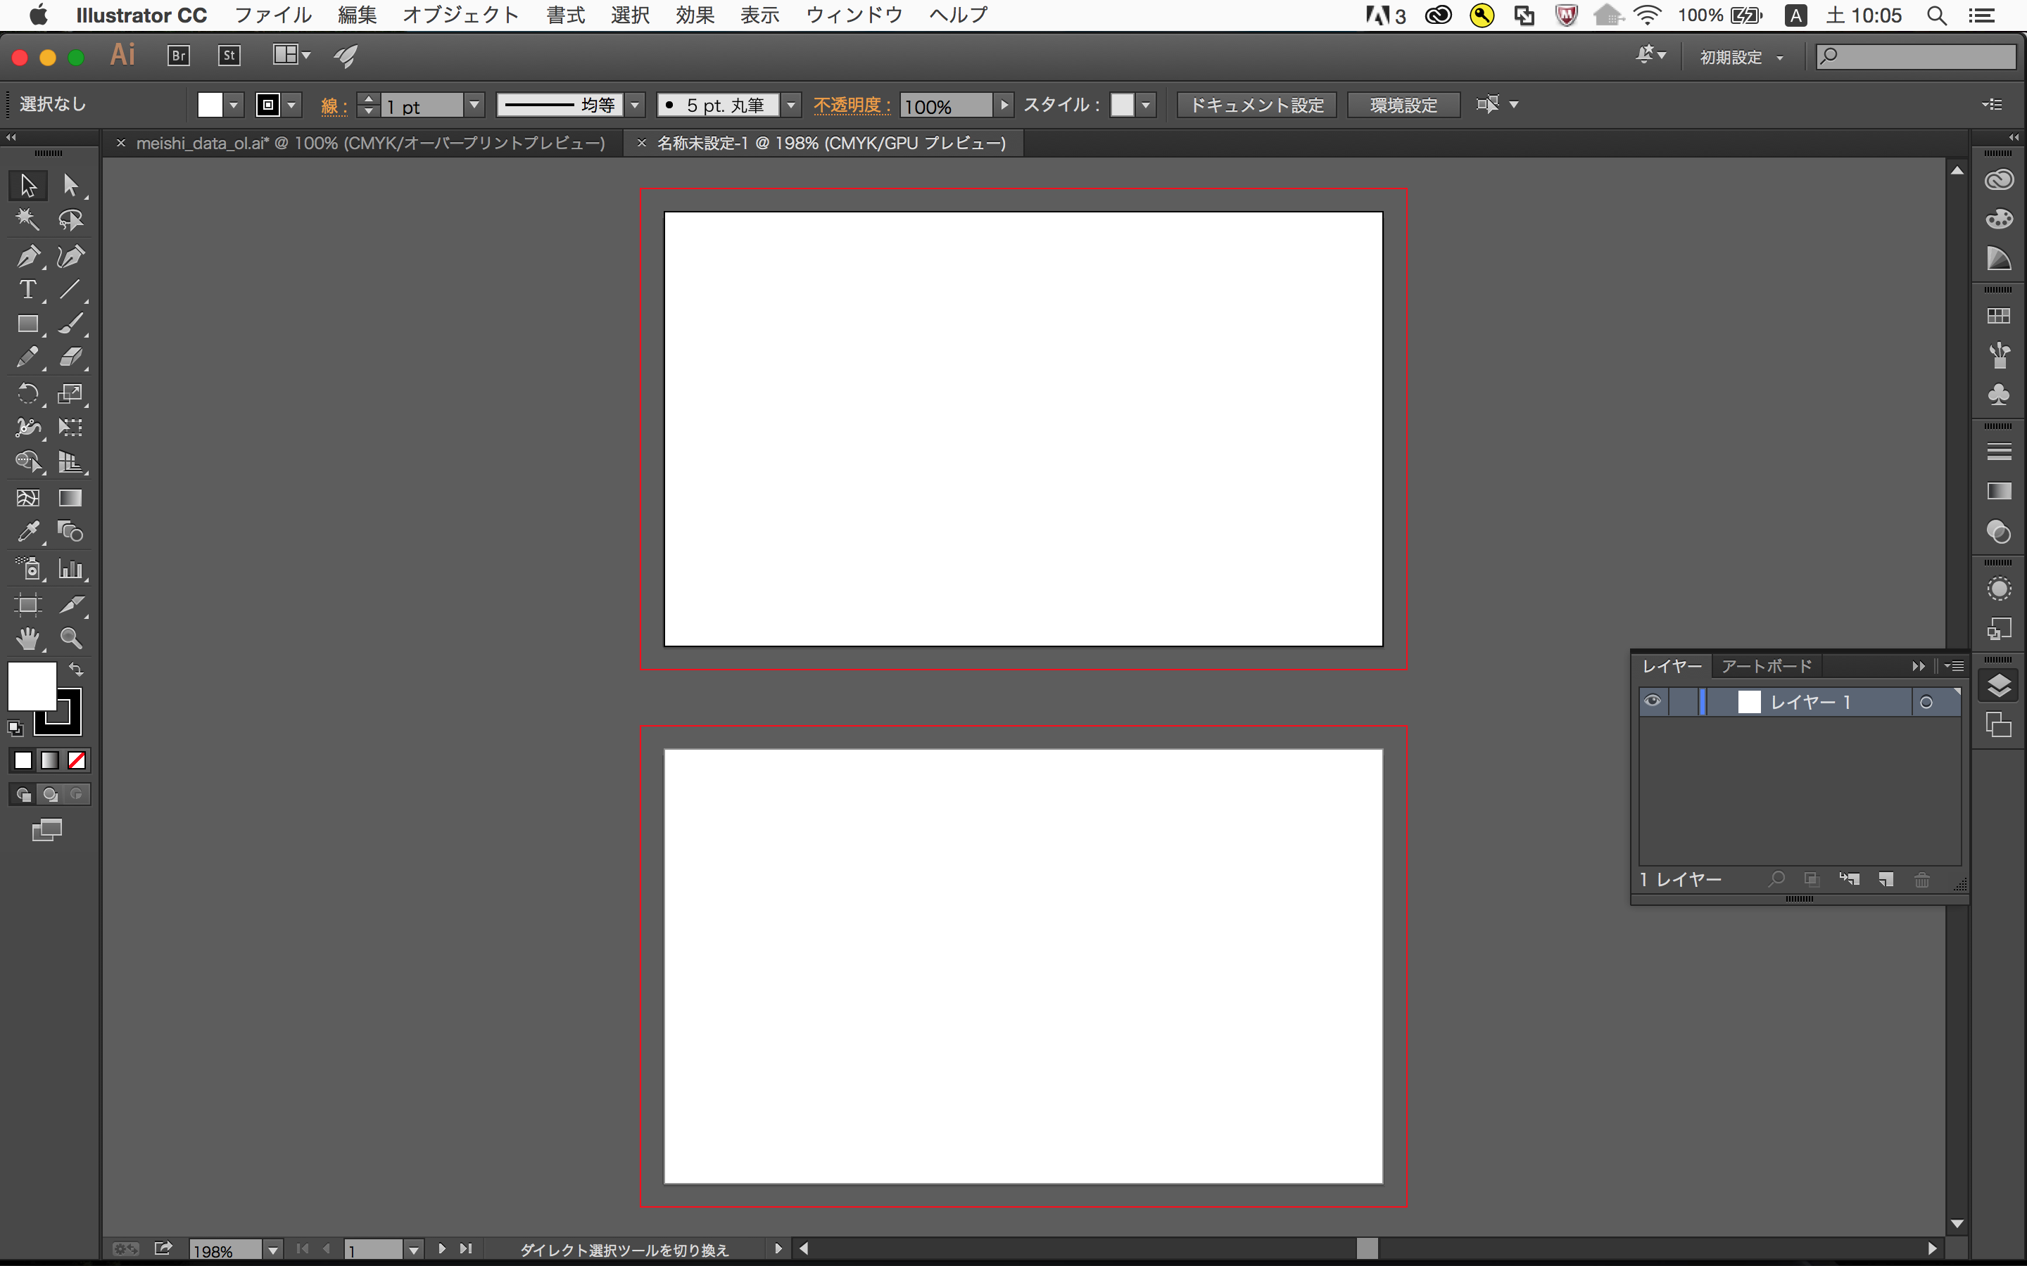This screenshot has width=2027, height=1266.
Task: Click the ドキュメント設定 button
Action: (x=1256, y=105)
